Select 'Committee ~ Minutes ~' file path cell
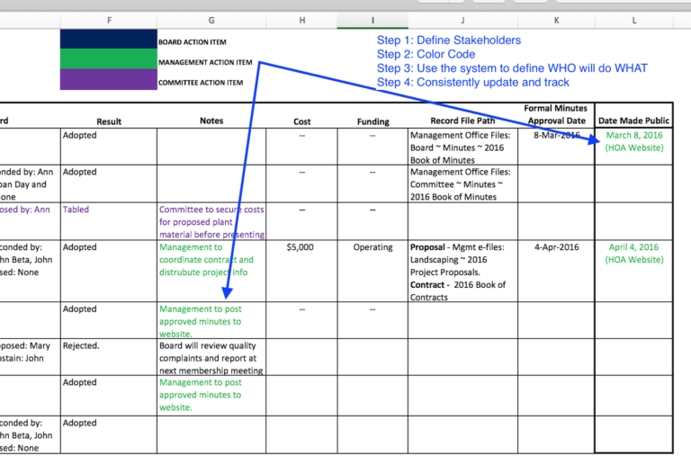The image size is (691, 465). (462, 184)
